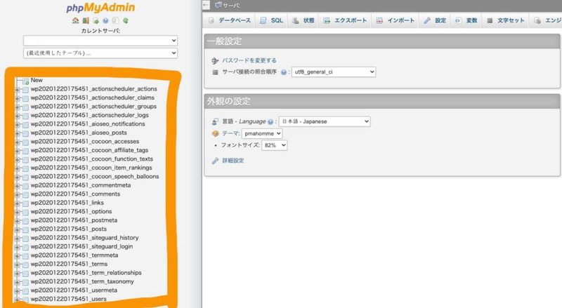The width and height of the screenshot is (562, 308).
Task: Open table wp2020122175451_term_relationships
Action: coord(86,273)
